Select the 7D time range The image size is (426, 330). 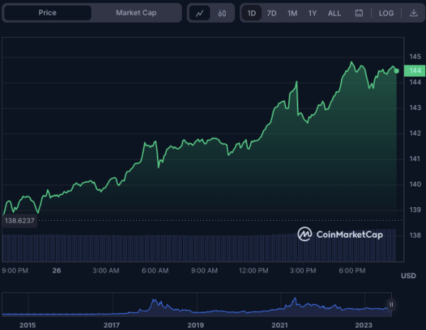(x=272, y=13)
